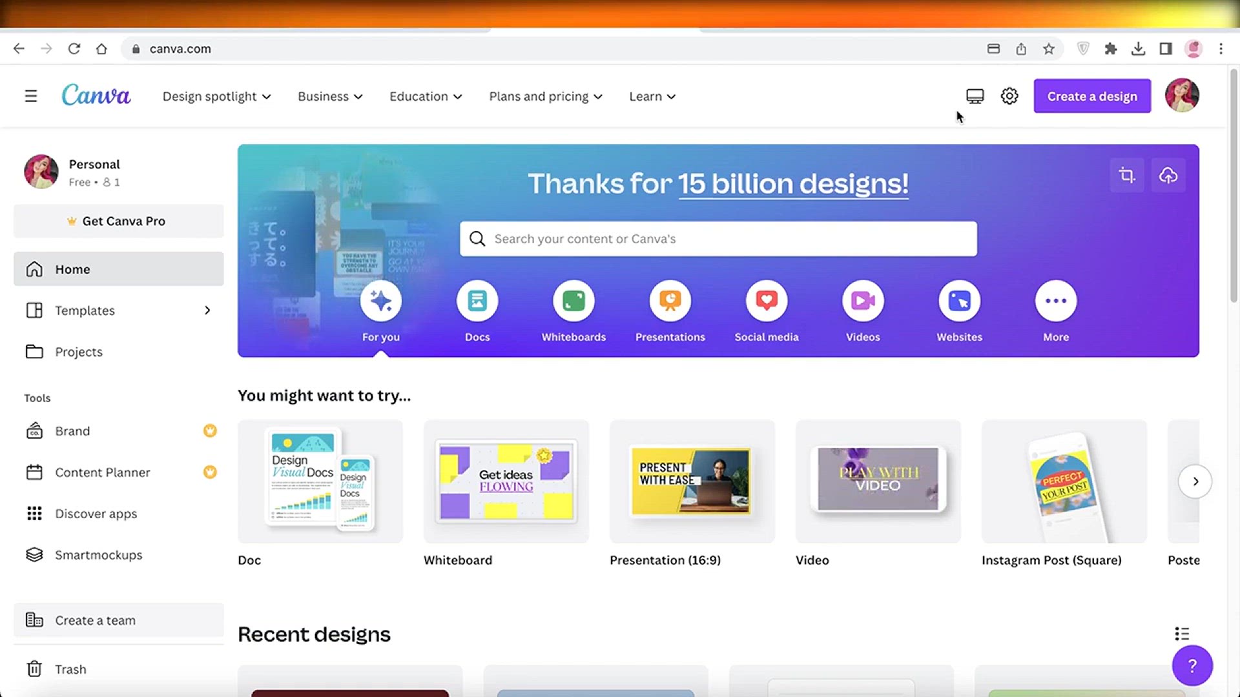Click the browser shield icon
Viewport: 1240px width, 697px height.
click(x=1083, y=48)
